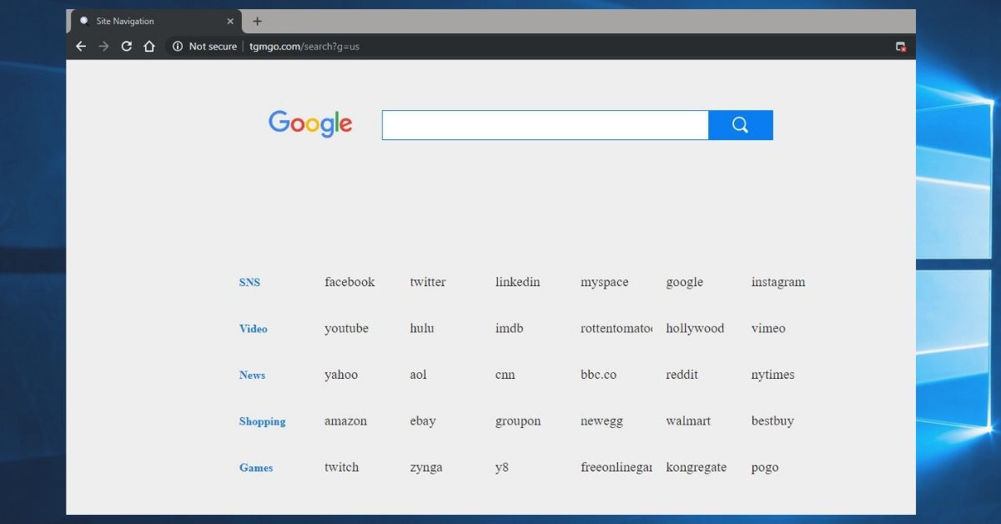
Task: Select the Site Navigation tab
Action: tap(157, 22)
